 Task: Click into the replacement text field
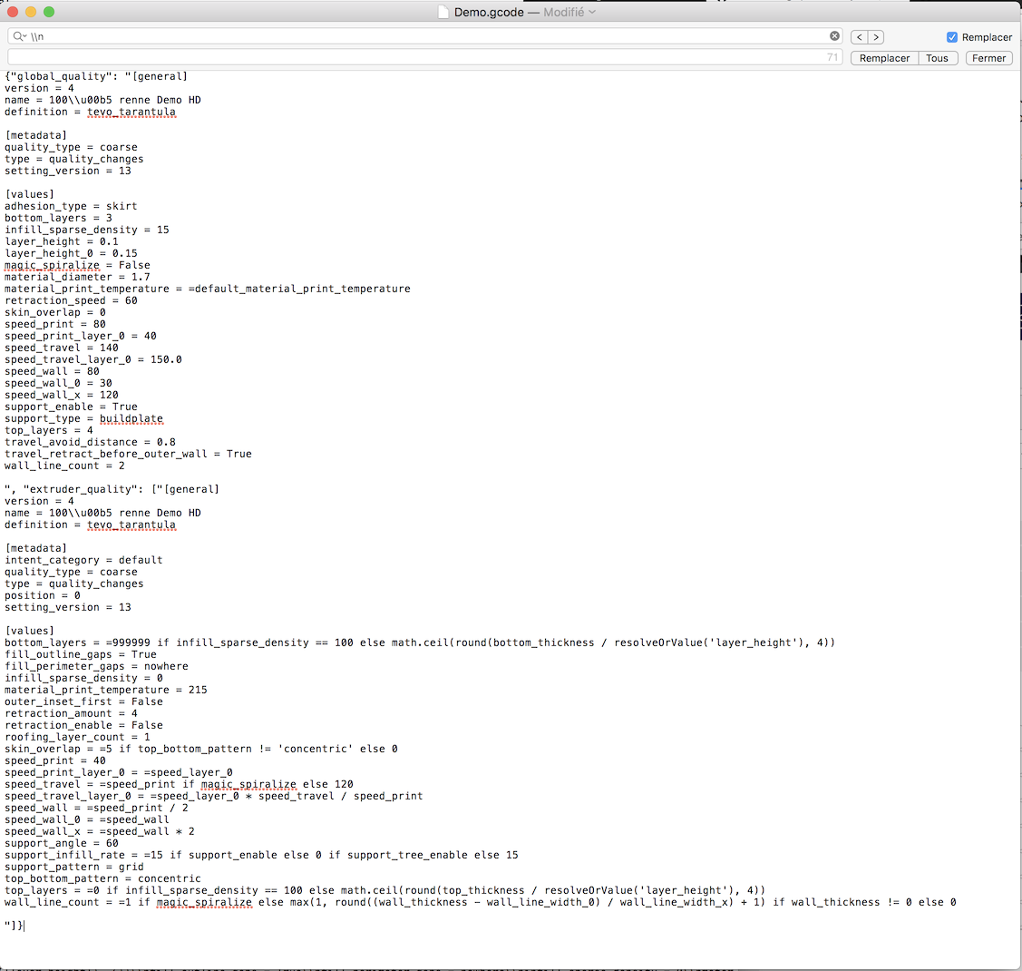(x=425, y=57)
